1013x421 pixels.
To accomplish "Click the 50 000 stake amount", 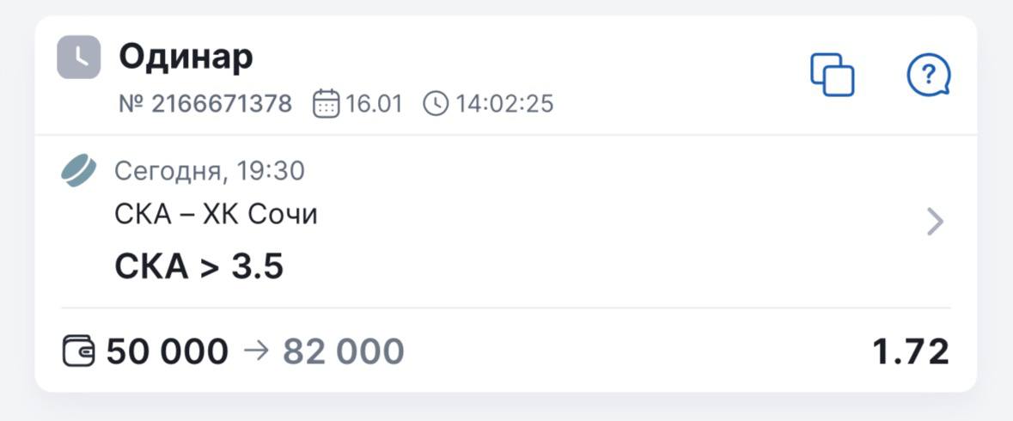I will 168,351.
